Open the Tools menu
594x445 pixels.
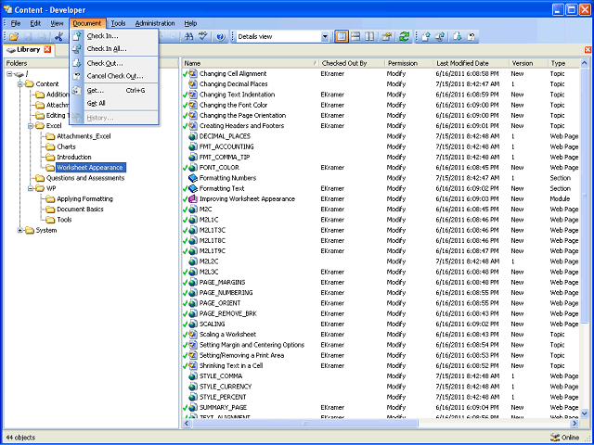point(118,23)
